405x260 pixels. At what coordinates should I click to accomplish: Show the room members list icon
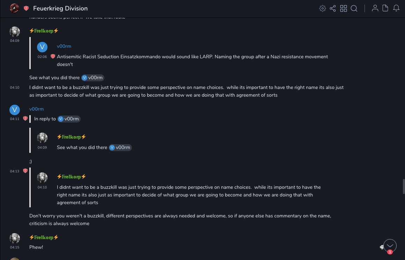375,8
